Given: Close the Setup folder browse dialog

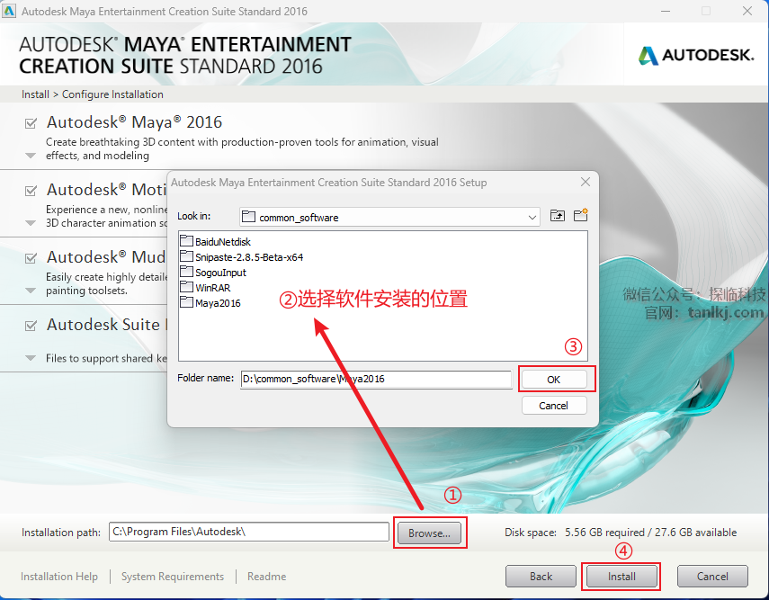Looking at the screenshot, I should [x=586, y=182].
